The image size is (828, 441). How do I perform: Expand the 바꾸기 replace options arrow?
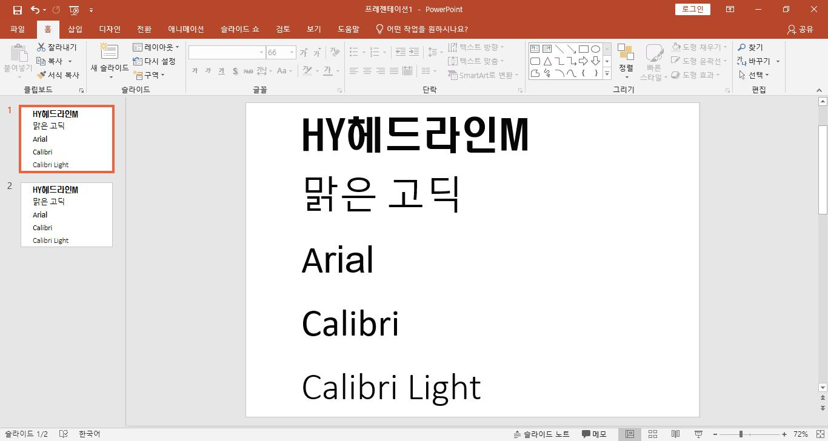[778, 61]
